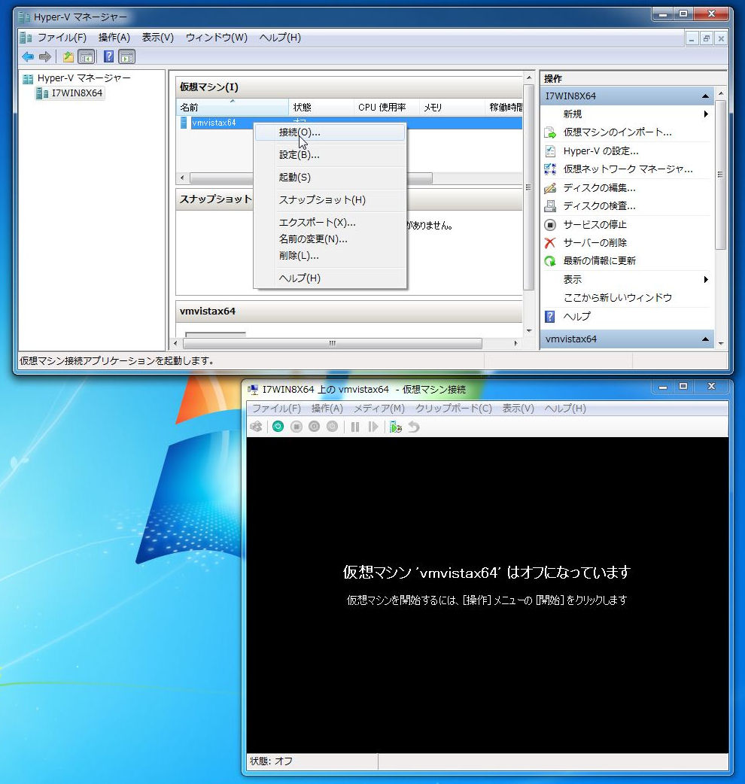Sort virtual machines by CPU 使用率 column header
Viewport: 745px width, 784px height.
(x=387, y=107)
